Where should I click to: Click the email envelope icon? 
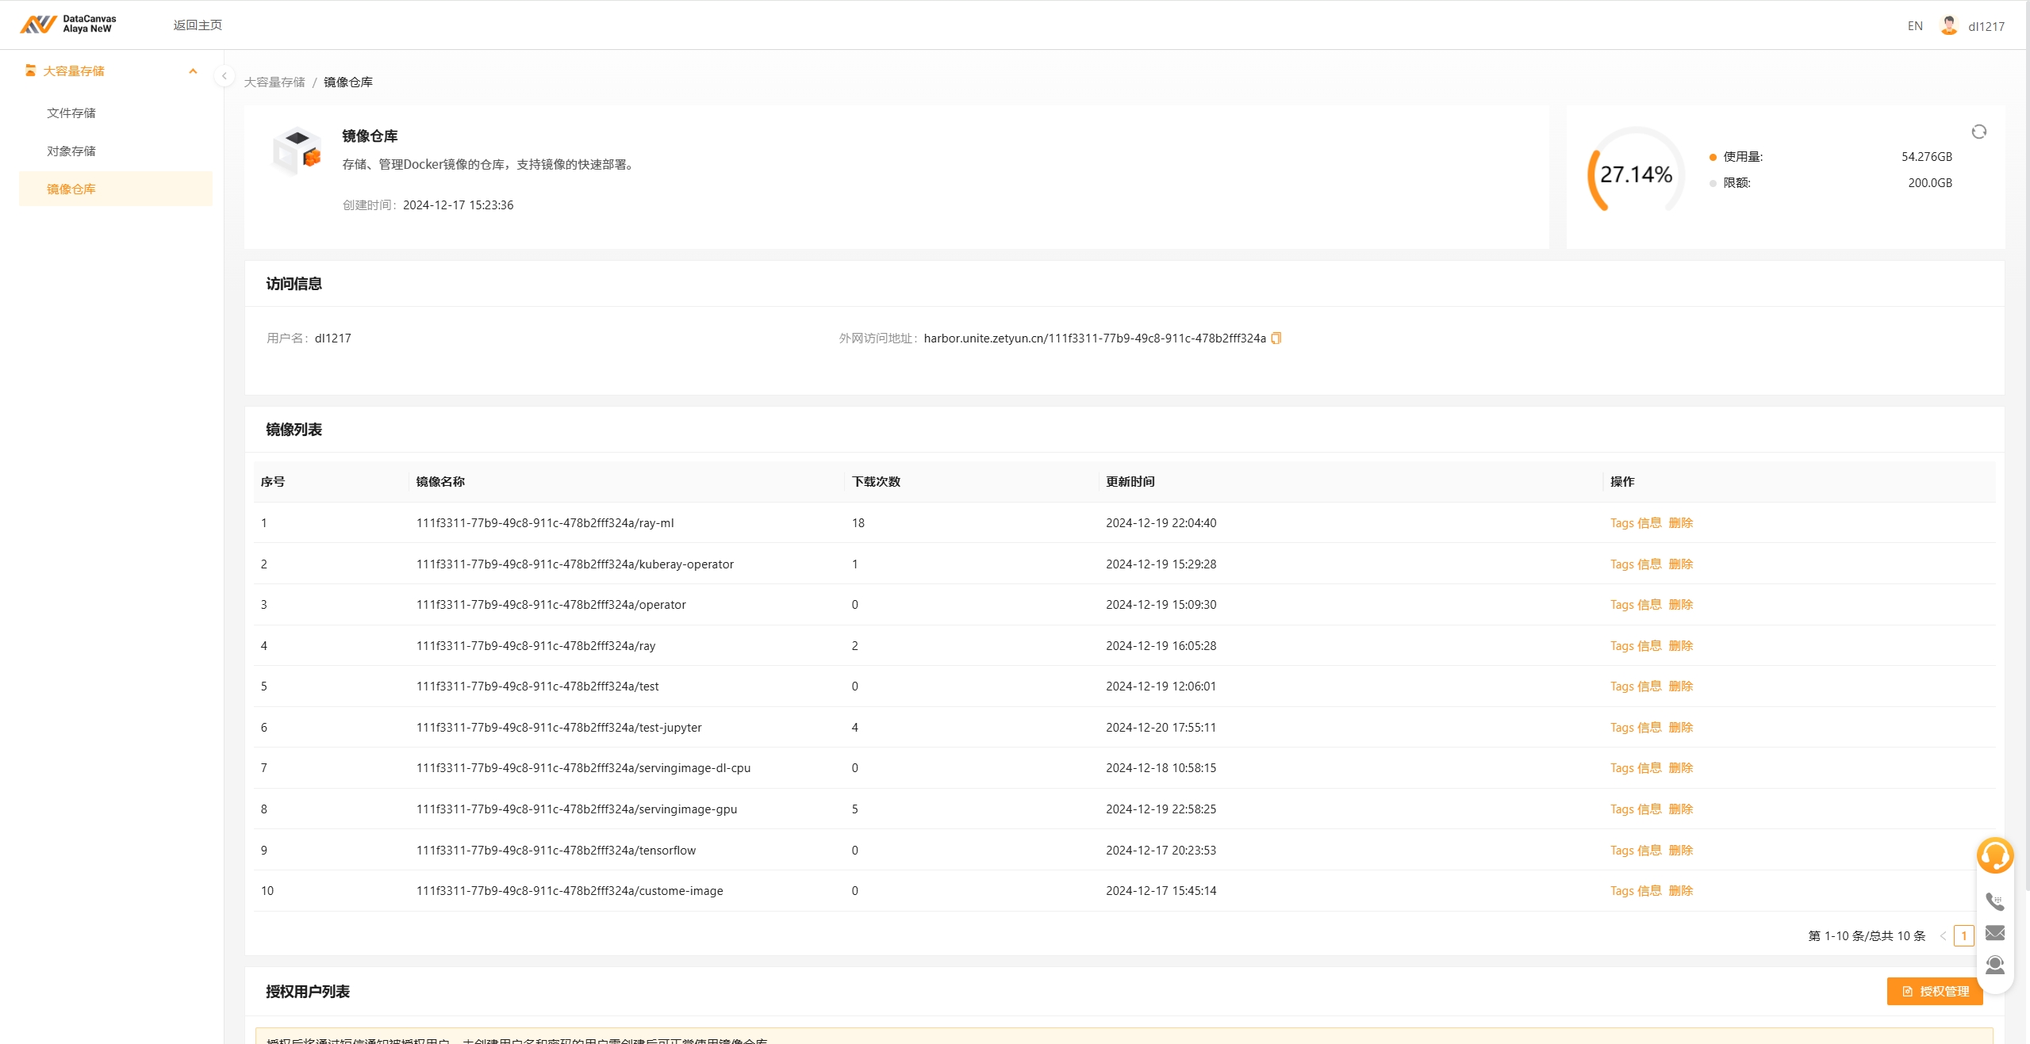pos(1994,933)
